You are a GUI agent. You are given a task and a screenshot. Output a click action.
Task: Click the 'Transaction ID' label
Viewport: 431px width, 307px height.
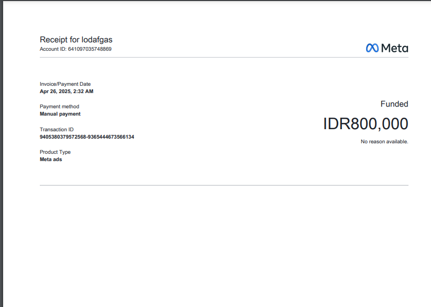tap(57, 130)
